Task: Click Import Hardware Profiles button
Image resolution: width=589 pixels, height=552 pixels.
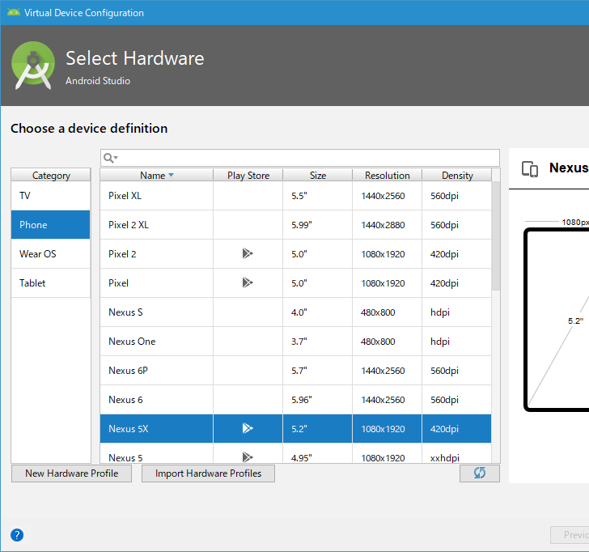Action: (x=208, y=473)
